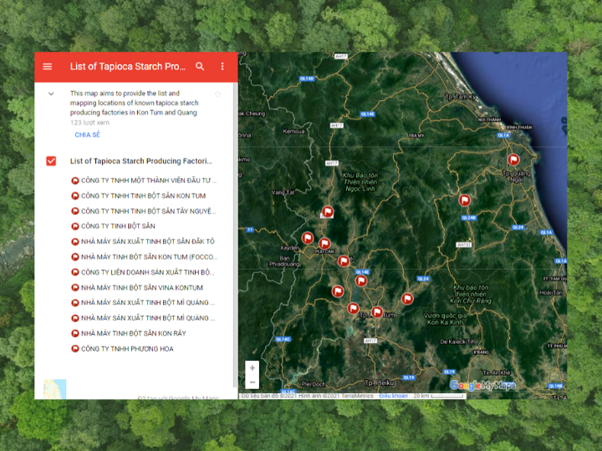
Task: Click the flag marker just above PLEI CẦN label
Action: pyautogui.click(x=324, y=244)
